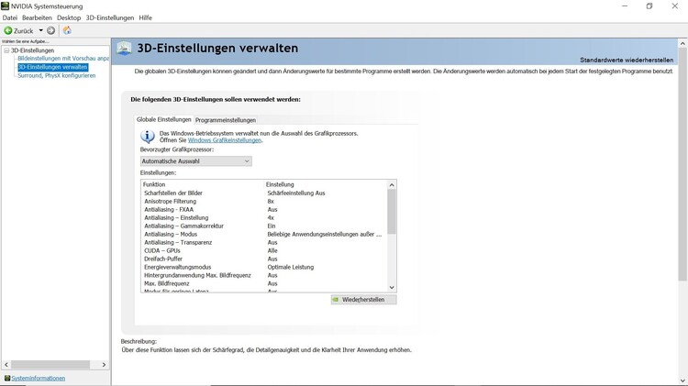Click the green Zurück back arrow icon
The image size is (688, 386).
click(x=8, y=30)
